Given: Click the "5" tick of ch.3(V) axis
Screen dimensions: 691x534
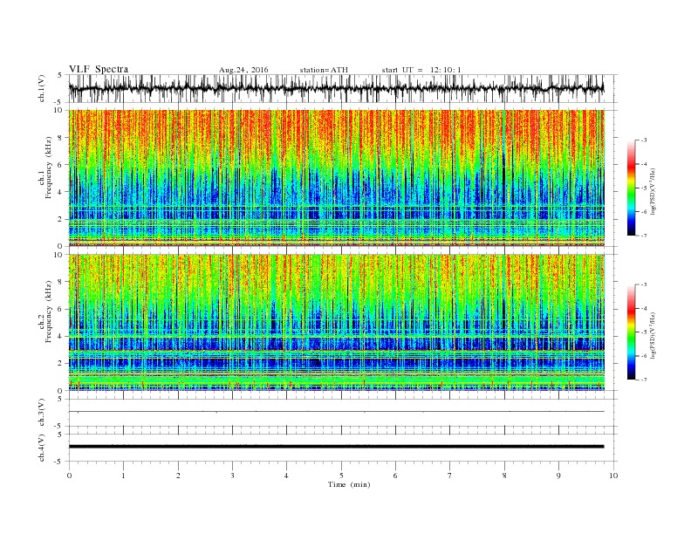Looking at the screenshot, I should (x=59, y=399).
